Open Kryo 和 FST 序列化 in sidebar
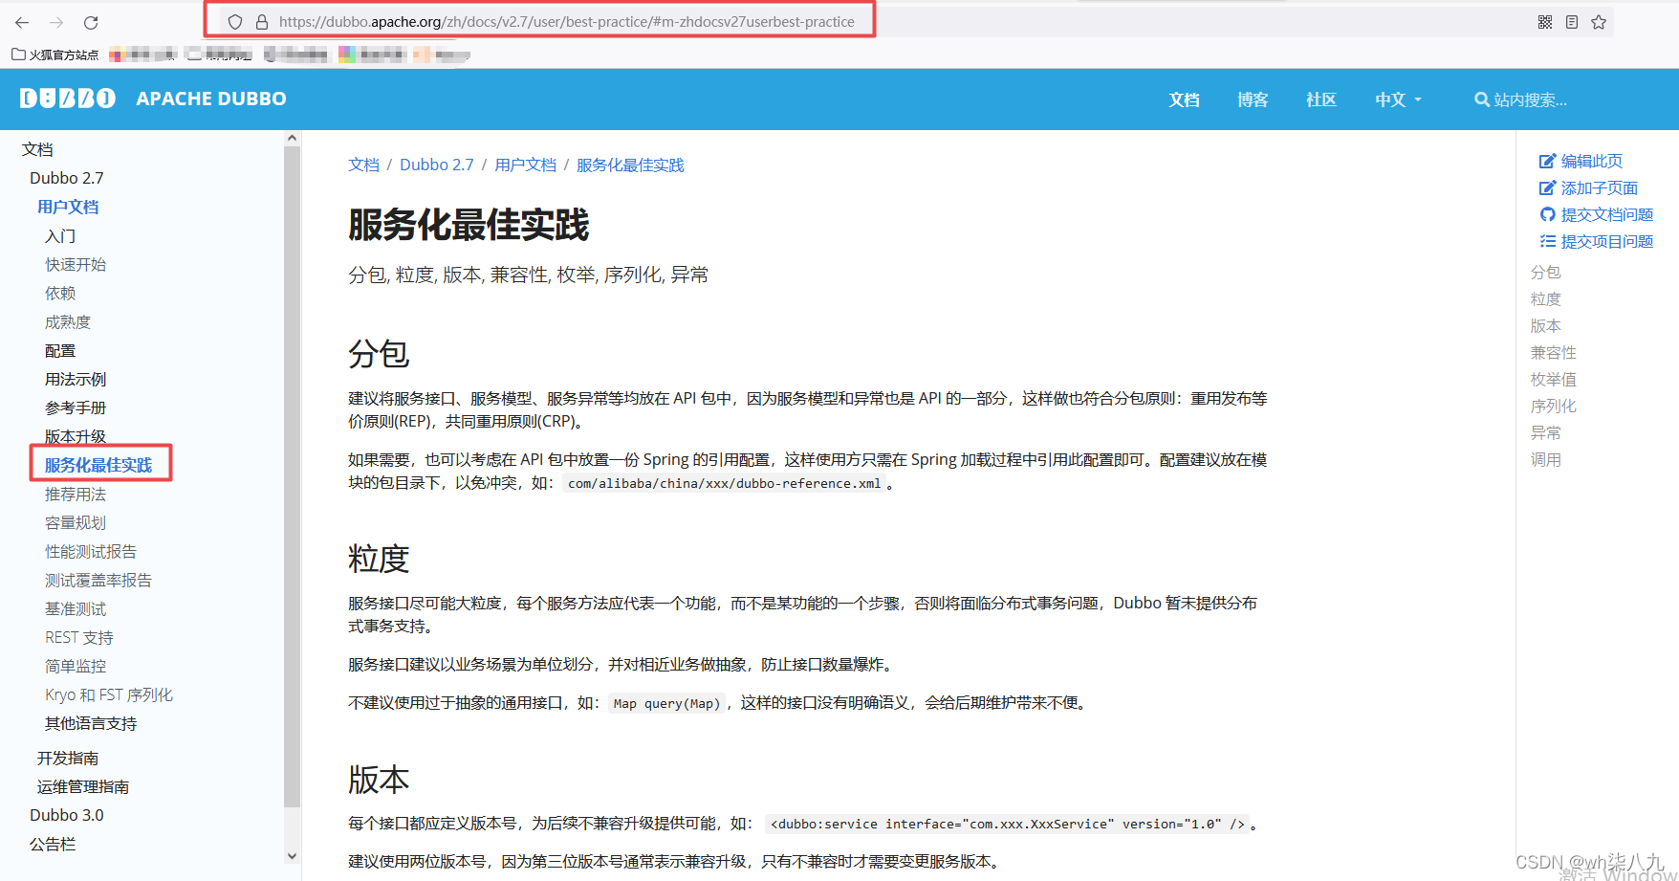This screenshot has width=1679, height=881. pyautogui.click(x=109, y=694)
